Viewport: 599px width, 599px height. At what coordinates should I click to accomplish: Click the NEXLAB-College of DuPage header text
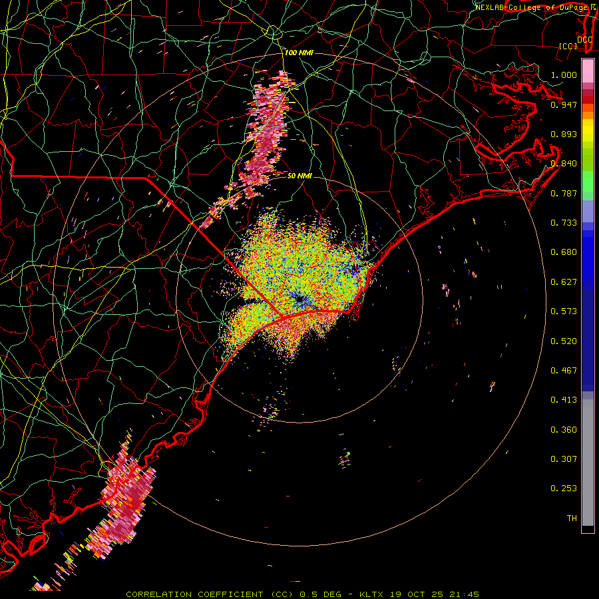(x=532, y=7)
